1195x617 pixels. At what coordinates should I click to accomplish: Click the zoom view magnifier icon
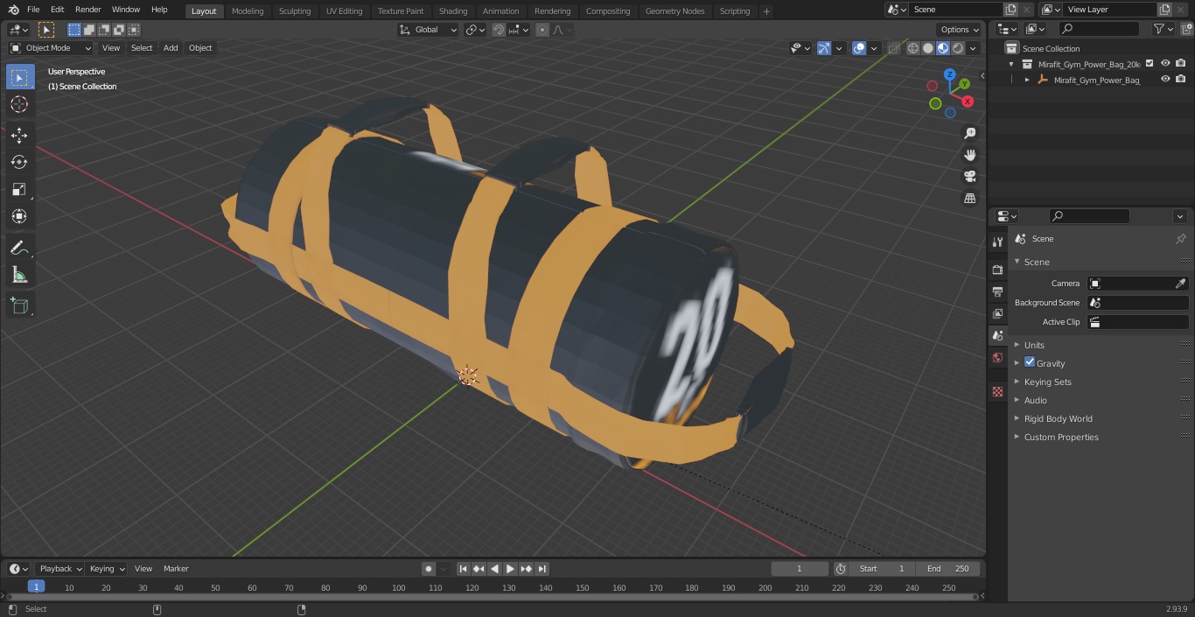pos(969,133)
